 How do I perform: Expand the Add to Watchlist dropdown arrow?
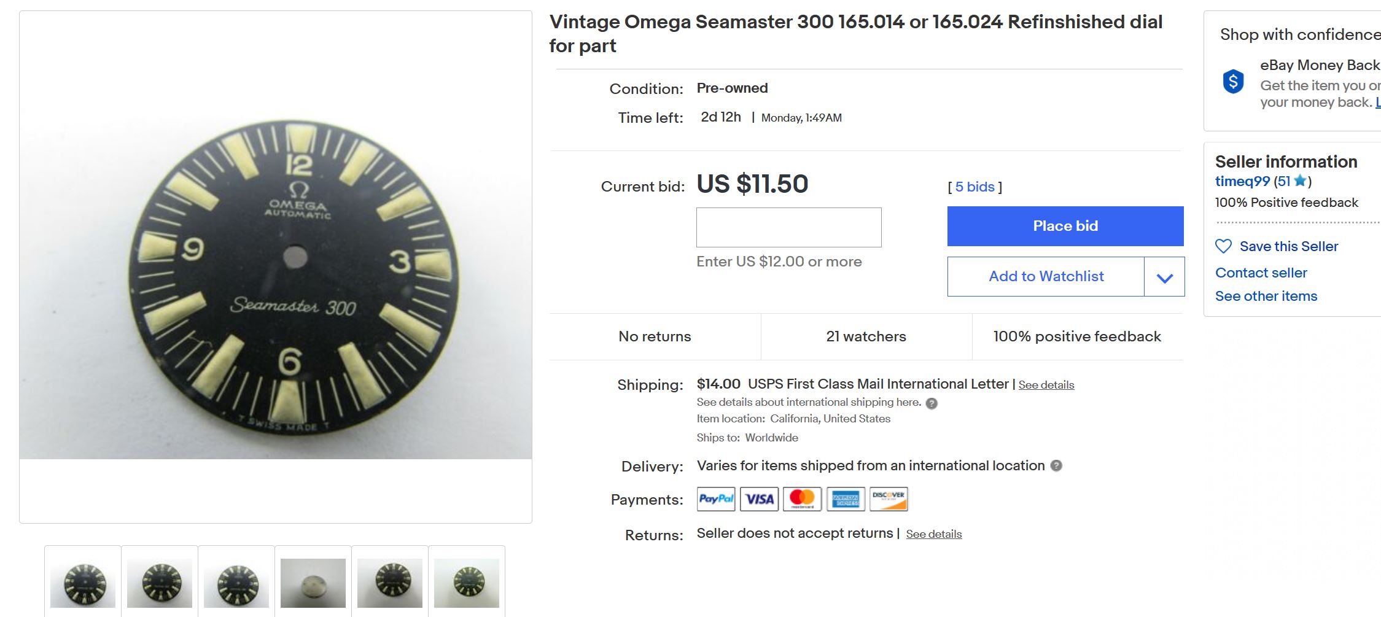point(1164,277)
